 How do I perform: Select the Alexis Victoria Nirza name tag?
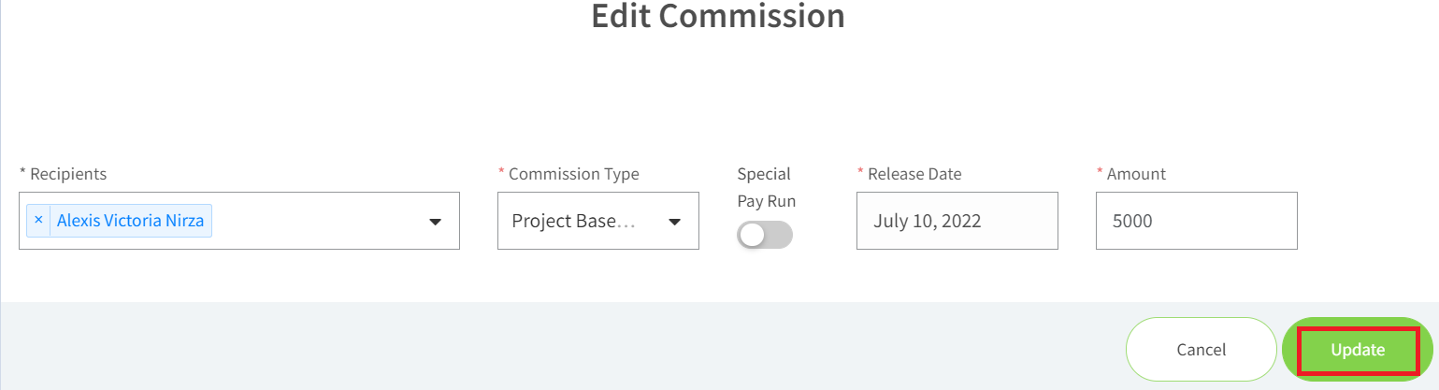click(x=130, y=221)
